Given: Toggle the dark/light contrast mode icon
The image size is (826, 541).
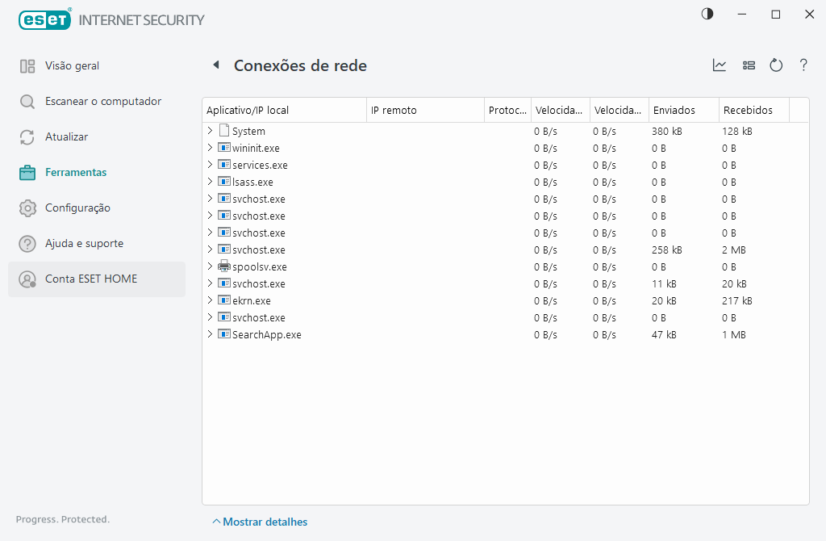Looking at the screenshot, I should [x=707, y=14].
